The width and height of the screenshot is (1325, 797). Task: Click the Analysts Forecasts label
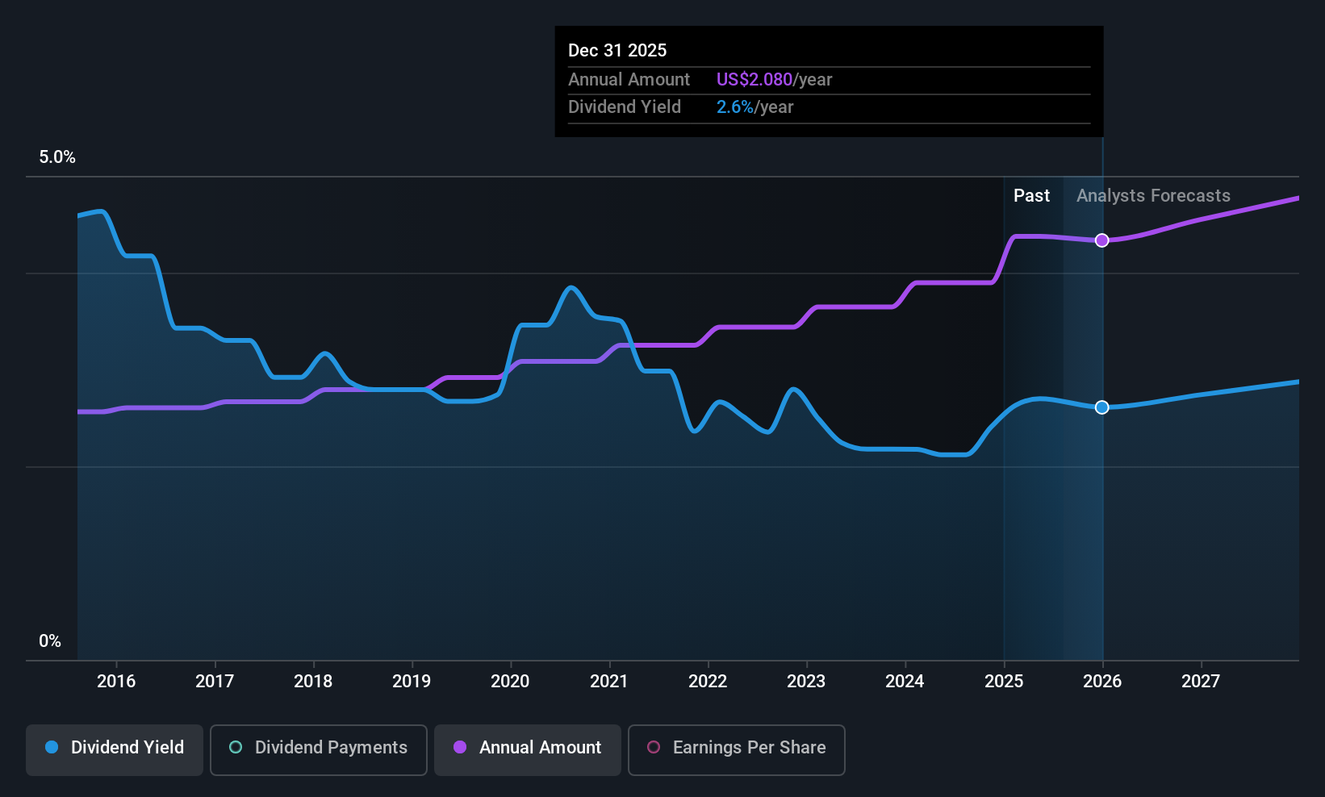[x=1153, y=195]
